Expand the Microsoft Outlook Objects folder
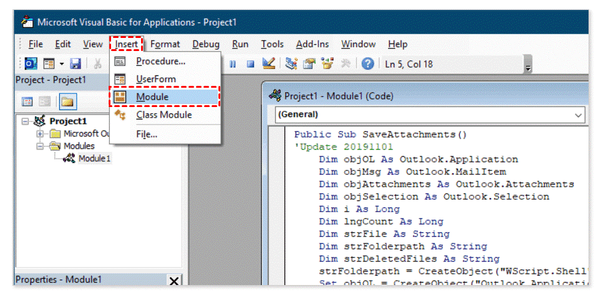The height and width of the screenshot is (295, 611). [x=41, y=134]
